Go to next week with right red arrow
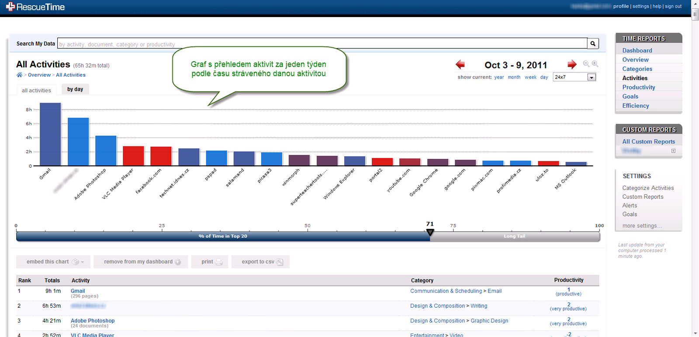The height and width of the screenshot is (337, 699). click(572, 65)
